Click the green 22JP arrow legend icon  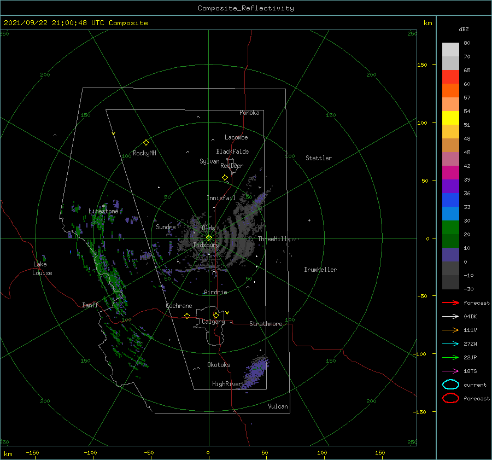coord(450,357)
